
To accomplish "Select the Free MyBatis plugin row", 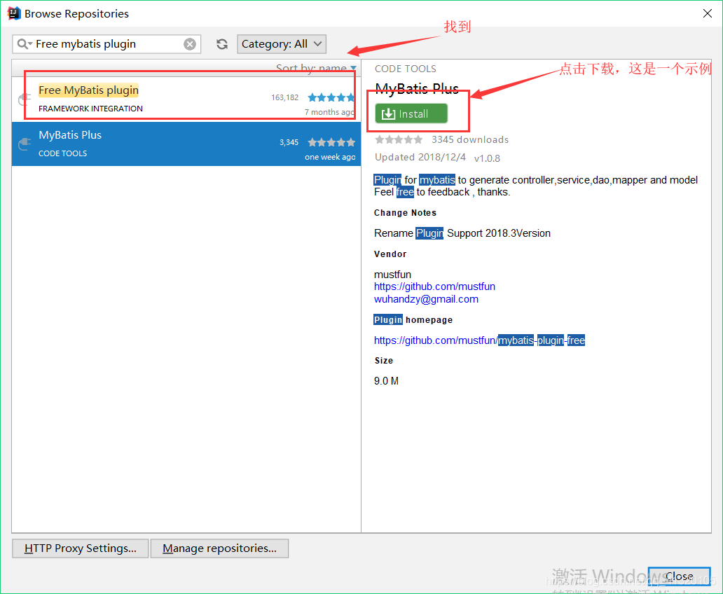I will coord(186,99).
